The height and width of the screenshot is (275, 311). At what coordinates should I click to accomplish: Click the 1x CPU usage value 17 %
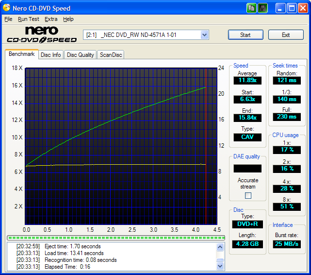pos(287,150)
